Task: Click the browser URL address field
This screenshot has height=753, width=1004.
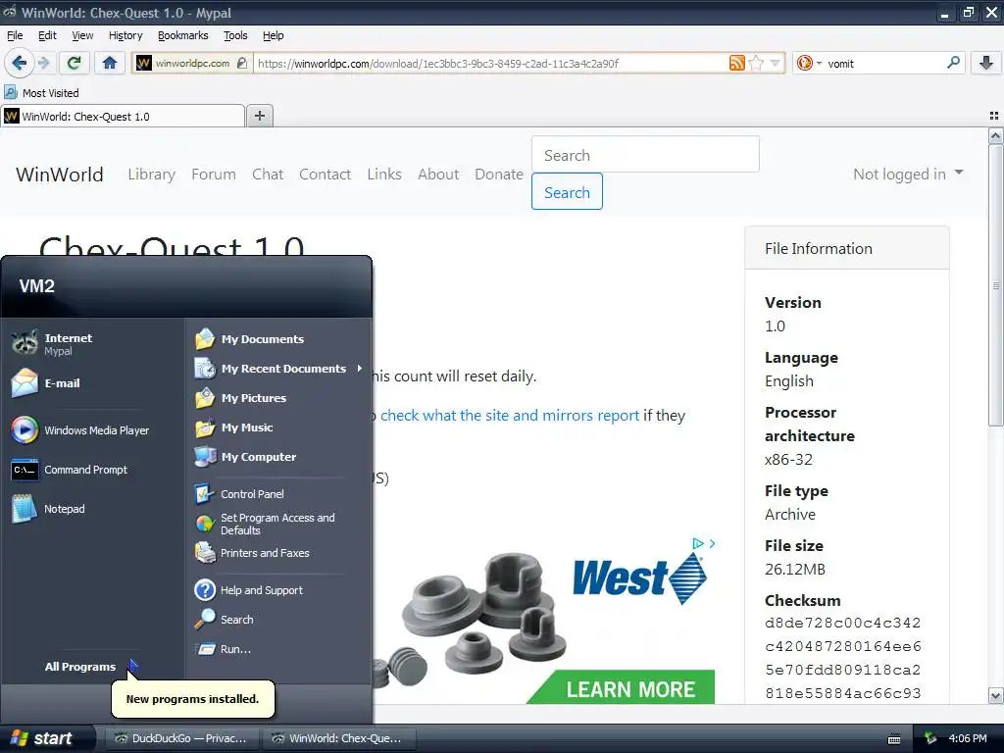Action: click(x=490, y=64)
